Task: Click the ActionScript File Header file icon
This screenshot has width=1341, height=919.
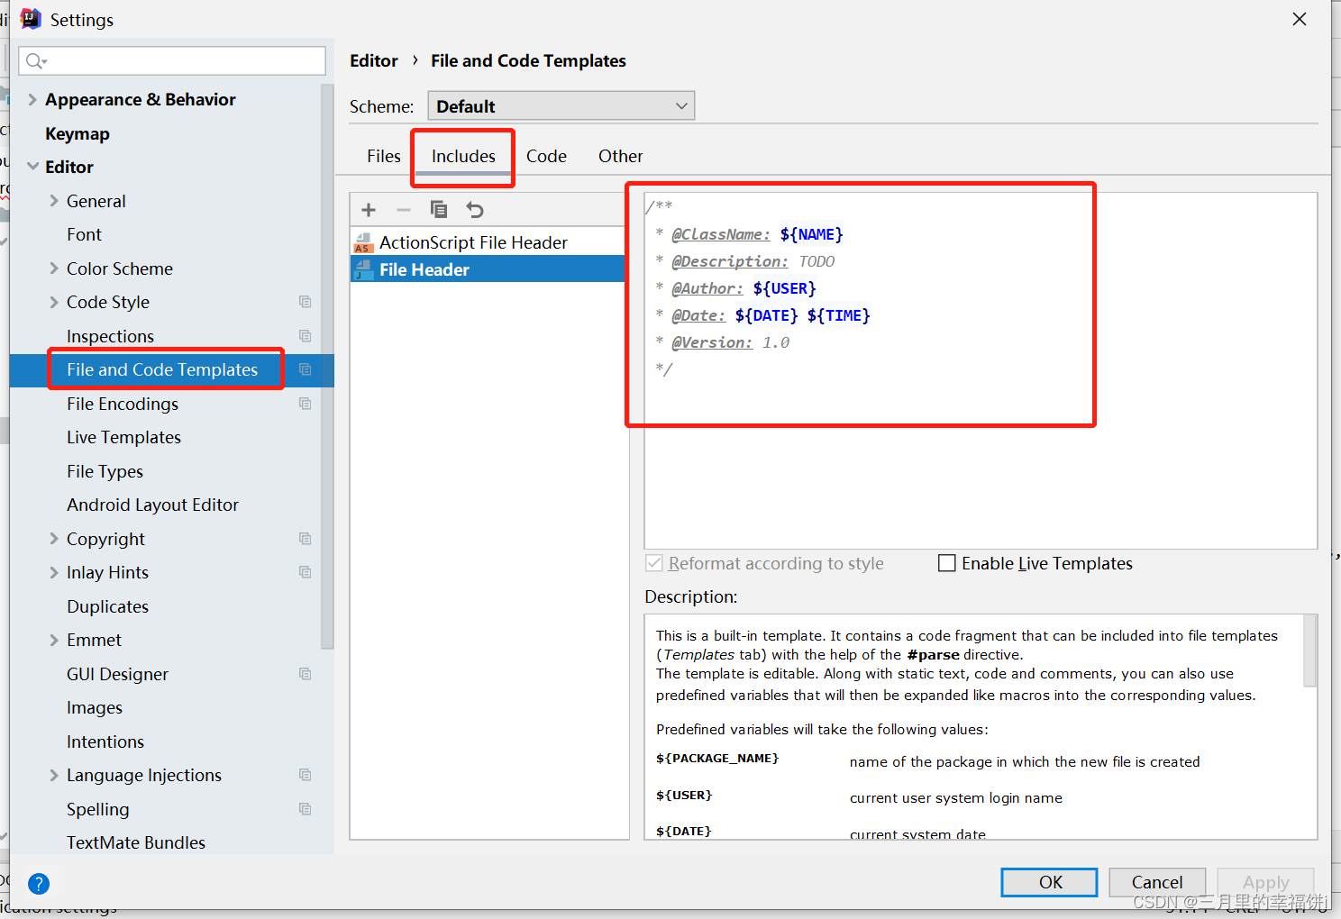Action: (364, 242)
